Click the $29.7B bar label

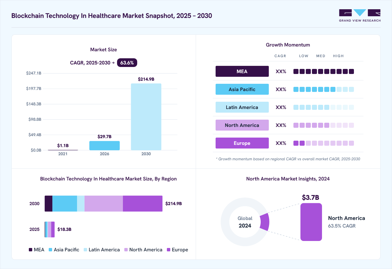tap(104, 136)
